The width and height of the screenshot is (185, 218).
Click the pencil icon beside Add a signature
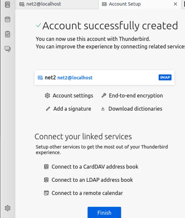pos(48,109)
